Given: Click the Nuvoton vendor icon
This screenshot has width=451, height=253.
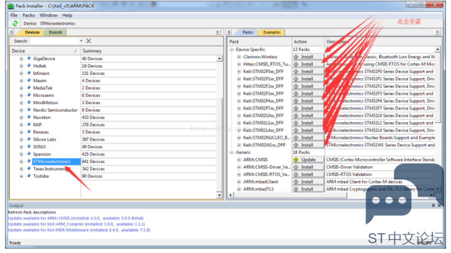Looking at the screenshot, I should coord(29,117).
